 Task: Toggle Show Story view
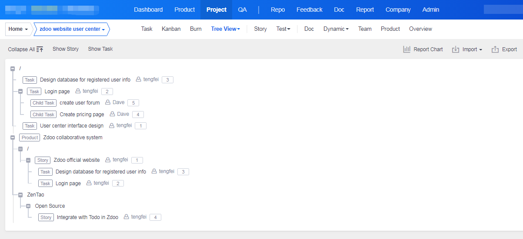[66, 49]
